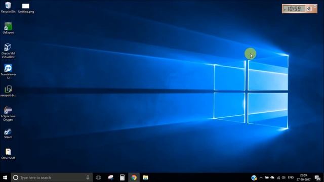Select the Recycle Bin desktop icon
The height and width of the screenshot is (182, 324).
pyautogui.click(x=8, y=8)
